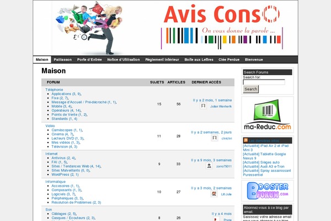Open the Bienvenue menu item
Screen dimensions: 331x221
(254, 60)
